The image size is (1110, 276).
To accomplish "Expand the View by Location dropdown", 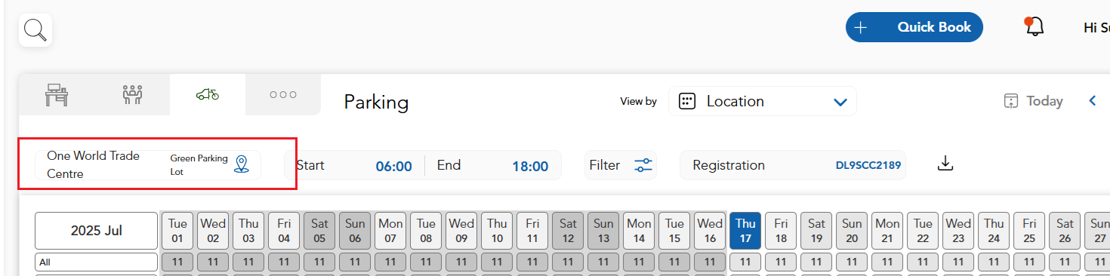I will (x=763, y=101).
